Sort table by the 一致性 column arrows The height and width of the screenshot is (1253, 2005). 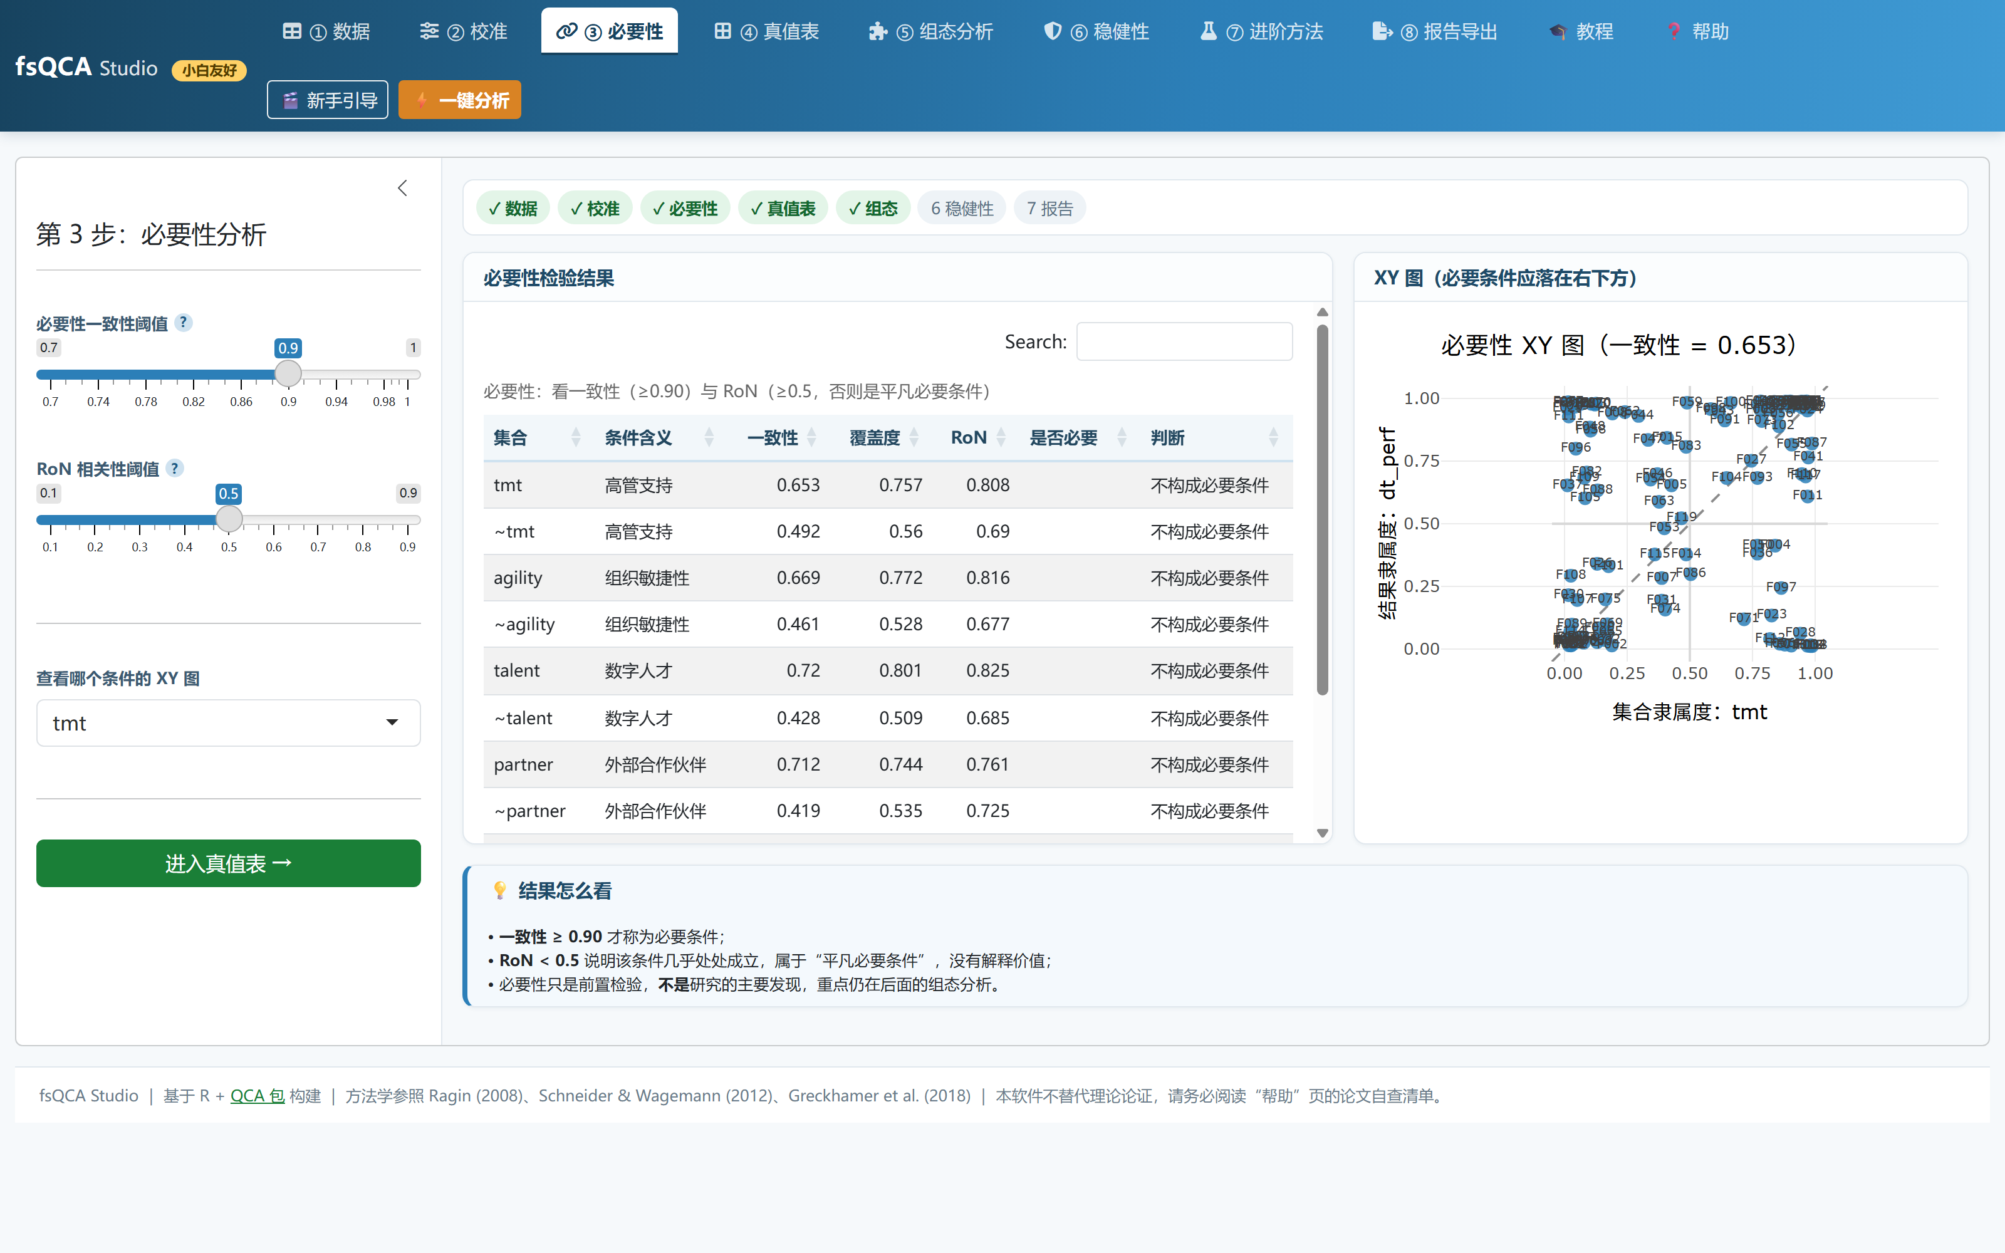pyautogui.click(x=811, y=437)
